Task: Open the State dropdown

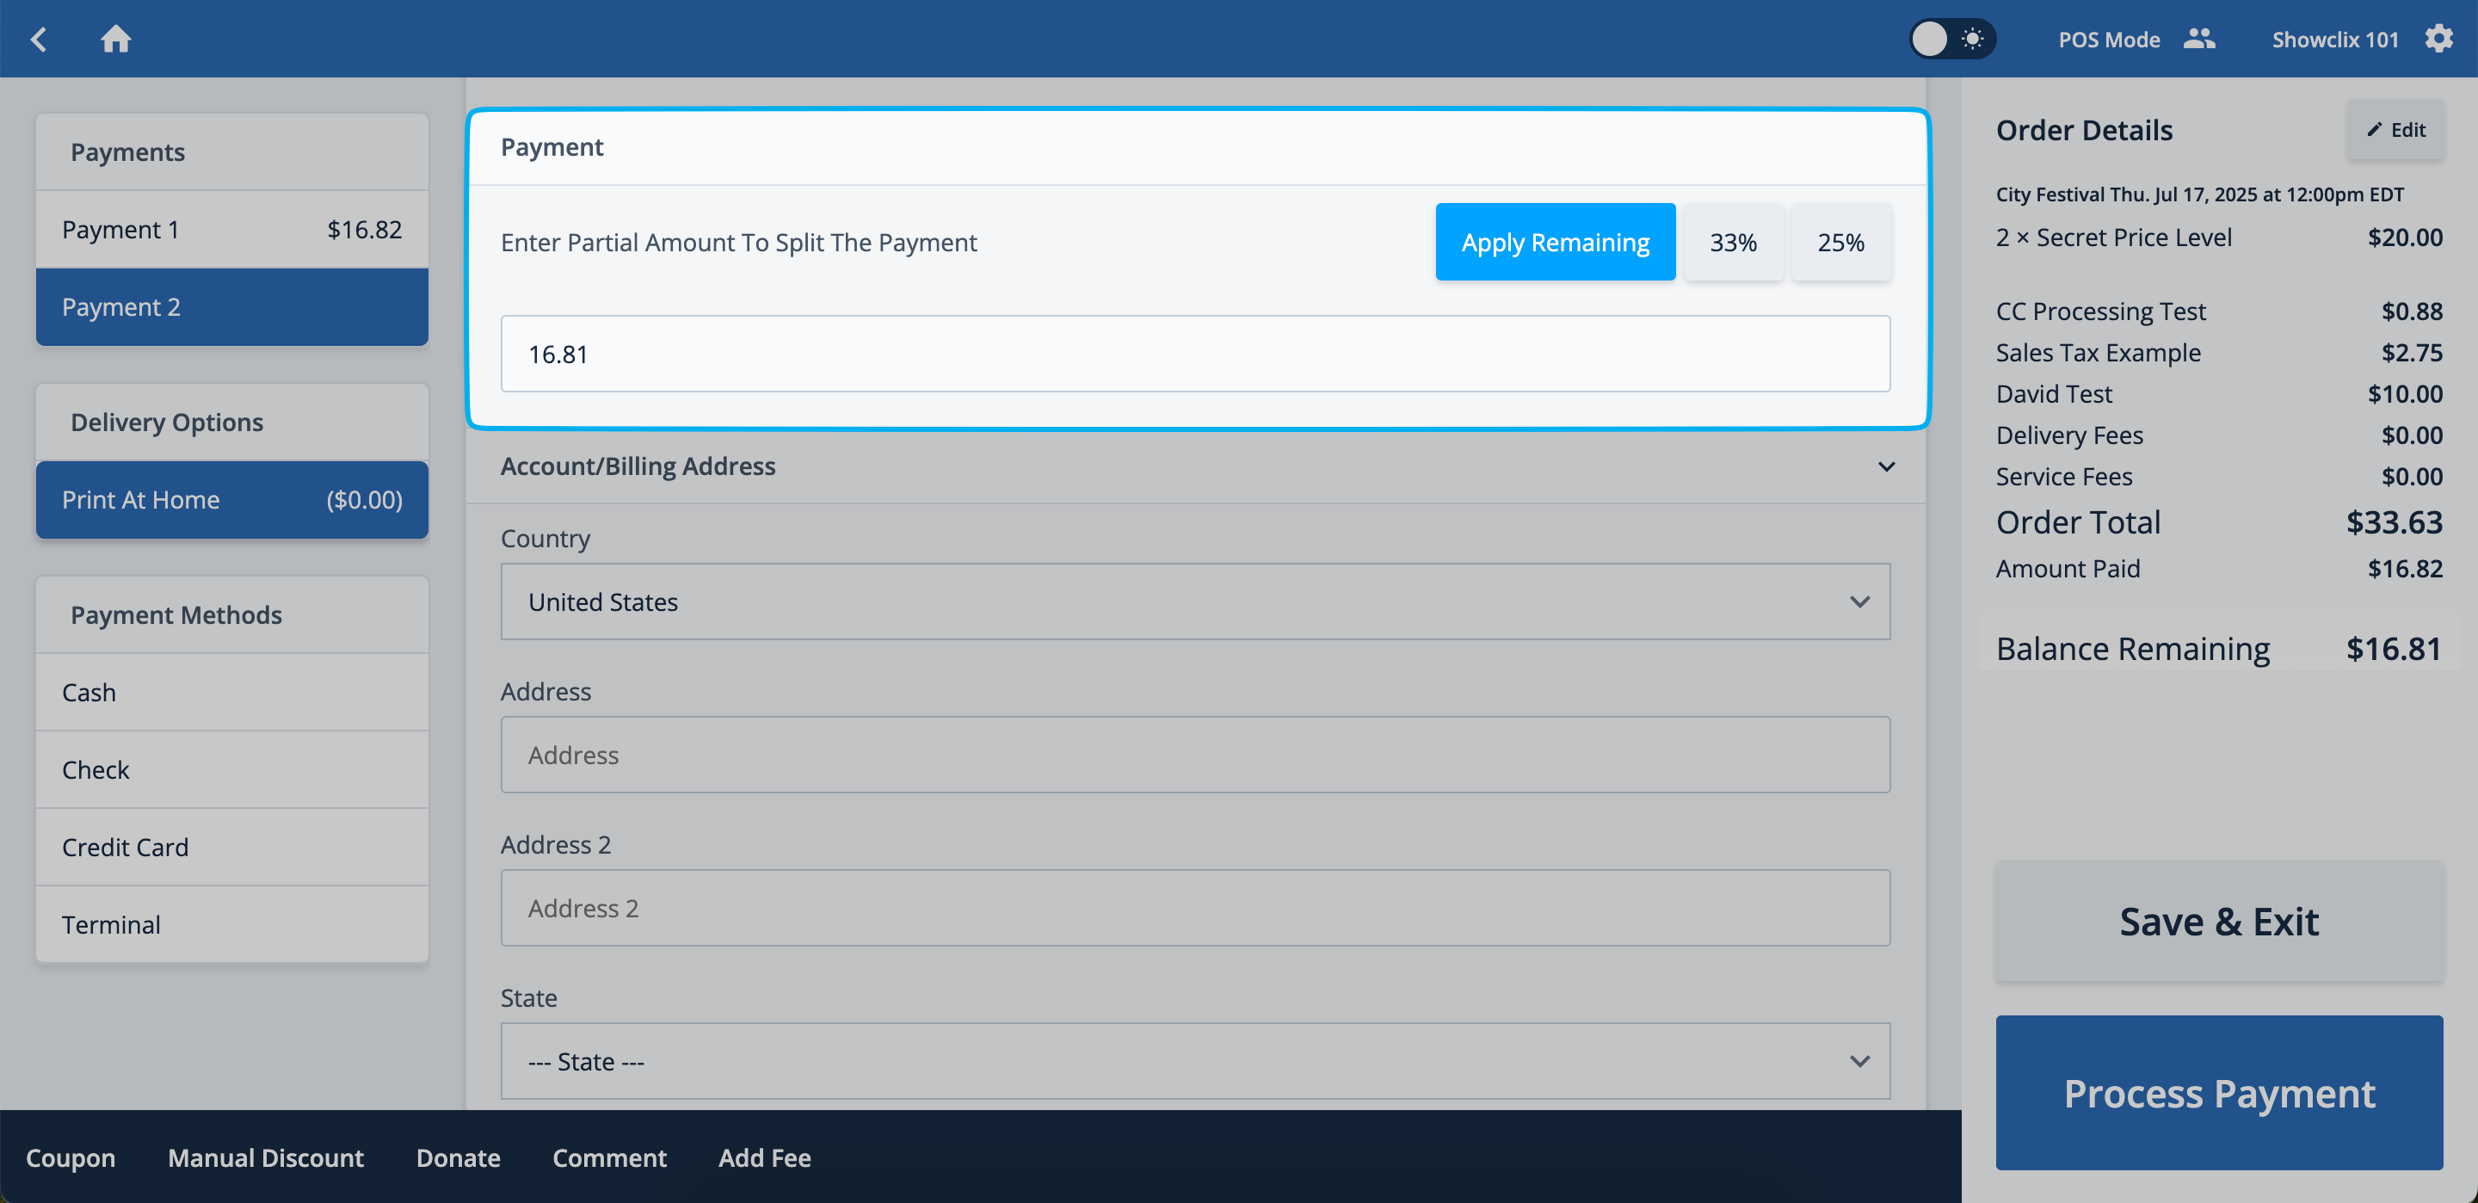Action: (1195, 1060)
